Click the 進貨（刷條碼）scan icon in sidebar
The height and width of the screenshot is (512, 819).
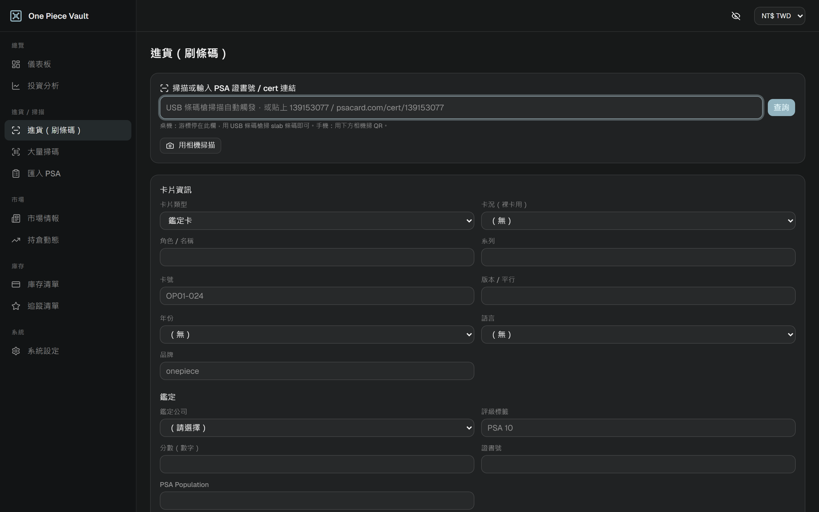[x=16, y=130]
